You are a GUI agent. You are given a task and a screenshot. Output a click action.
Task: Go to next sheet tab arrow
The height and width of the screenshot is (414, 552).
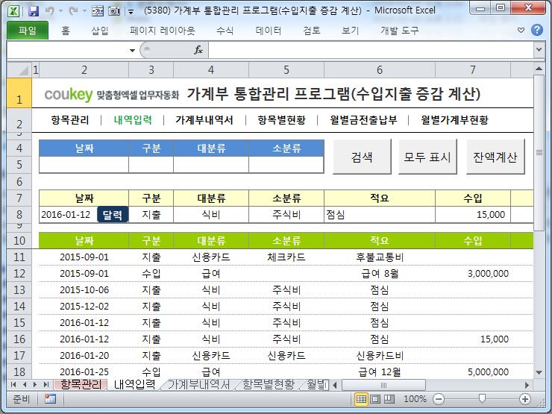point(35,384)
